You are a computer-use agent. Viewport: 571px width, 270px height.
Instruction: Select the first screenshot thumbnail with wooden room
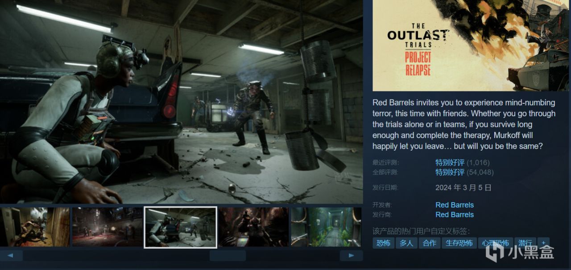35,227
